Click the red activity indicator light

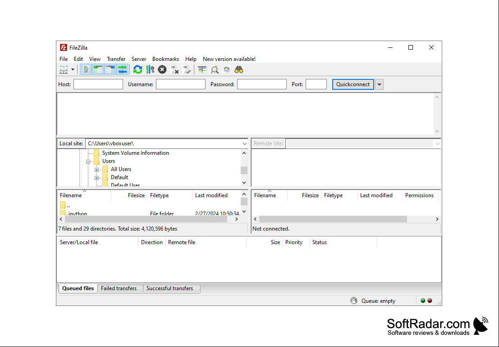point(430,301)
